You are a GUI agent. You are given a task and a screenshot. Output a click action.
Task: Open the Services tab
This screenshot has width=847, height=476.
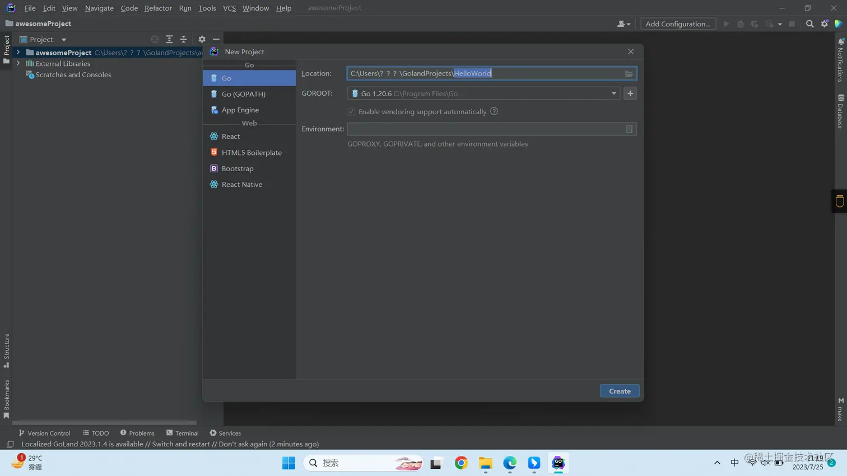point(225,433)
